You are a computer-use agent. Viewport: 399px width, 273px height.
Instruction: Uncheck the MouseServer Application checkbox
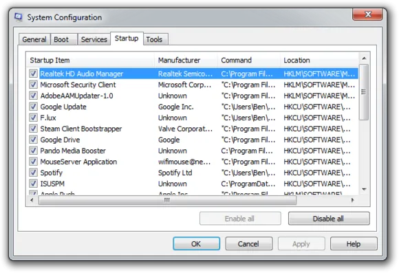point(33,162)
